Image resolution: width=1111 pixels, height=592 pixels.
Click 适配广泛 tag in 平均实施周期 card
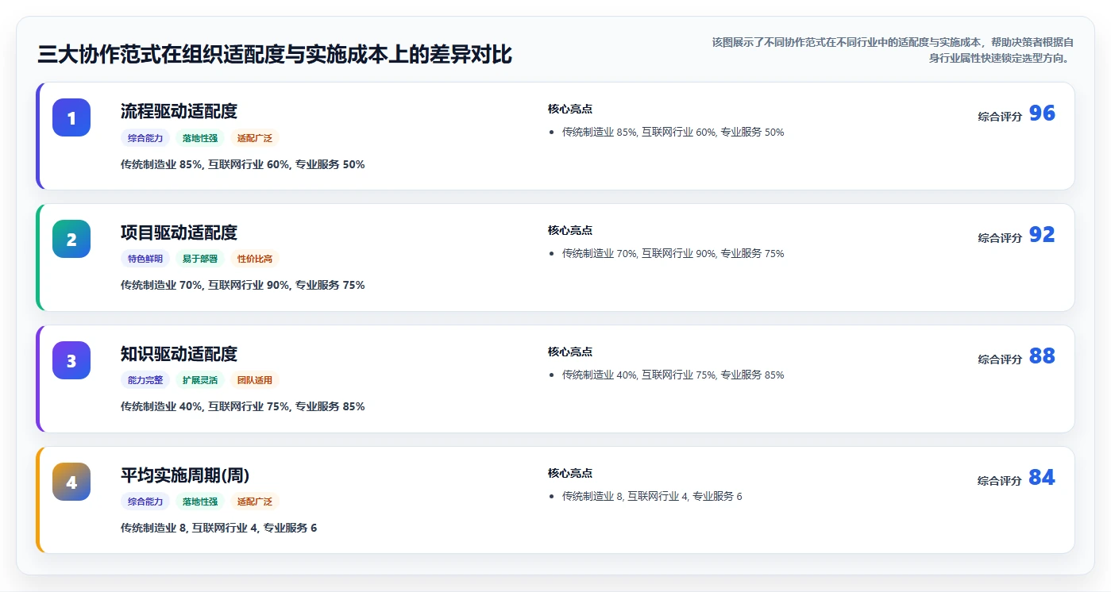coord(255,502)
